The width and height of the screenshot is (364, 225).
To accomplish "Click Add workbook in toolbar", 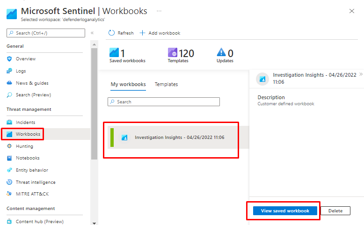I will click(x=160, y=33).
